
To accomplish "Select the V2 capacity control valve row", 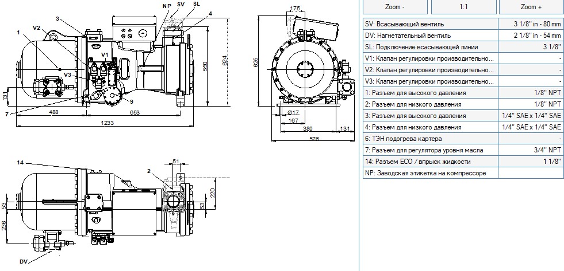I will [462, 70].
